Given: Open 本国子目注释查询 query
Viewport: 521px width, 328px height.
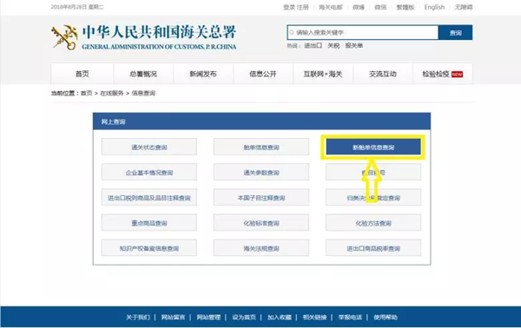Looking at the screenshot, I should pos(261,198).
